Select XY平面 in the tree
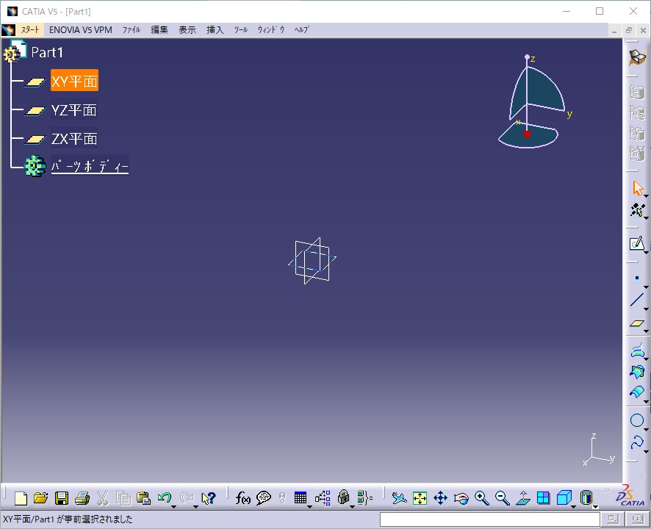The width and height of the screenshot is (651, 529). tap(74, 81)
